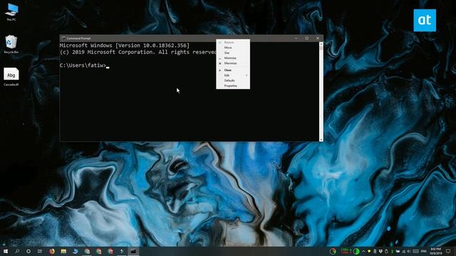Open File Explorer from the taskbar
456x256 pixels.
click(63, 251)
